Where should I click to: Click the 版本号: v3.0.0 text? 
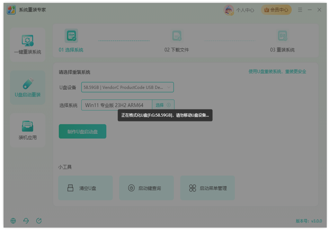(309, 221)
